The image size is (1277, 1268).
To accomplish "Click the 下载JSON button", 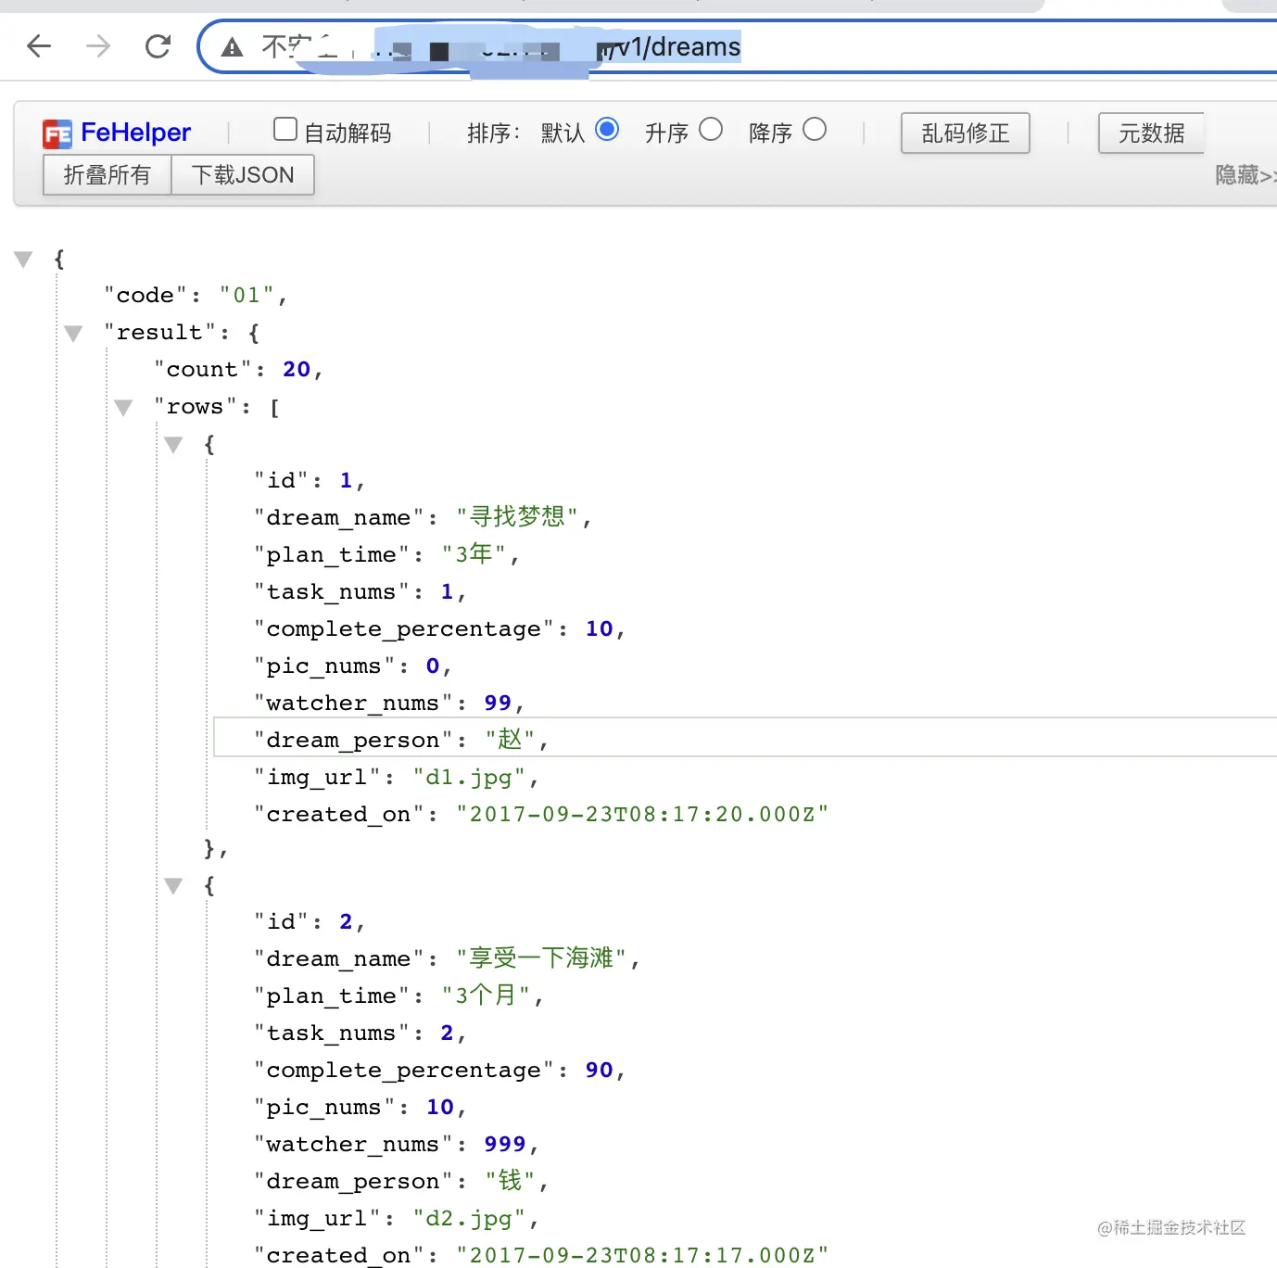I will tap(243, 175).
